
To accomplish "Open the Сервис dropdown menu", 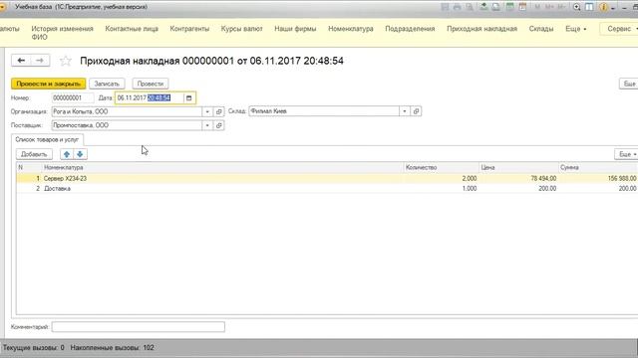I will click(620, 29).
